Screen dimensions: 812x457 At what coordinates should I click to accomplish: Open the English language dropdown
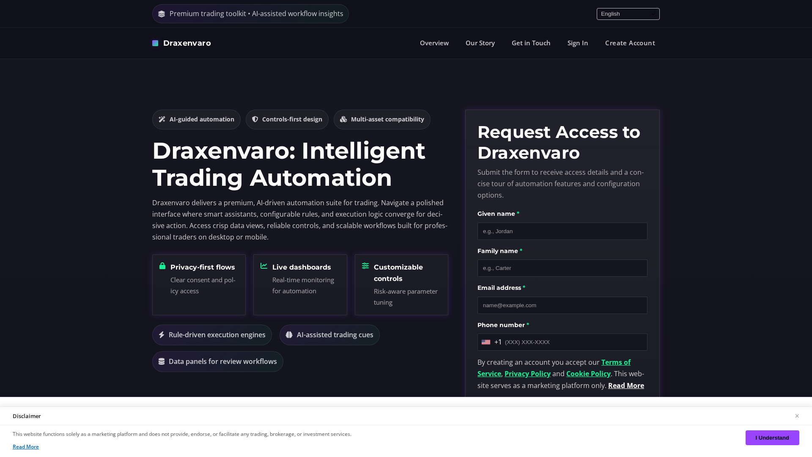tap(628, 14)
